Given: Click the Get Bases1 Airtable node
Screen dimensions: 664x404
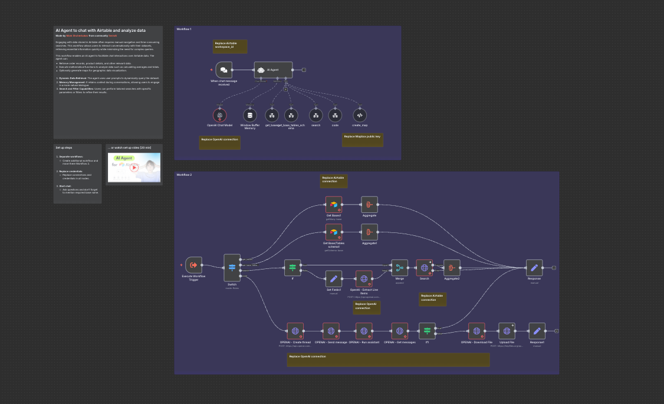Looking at the screenshot, I should (334, 205).
